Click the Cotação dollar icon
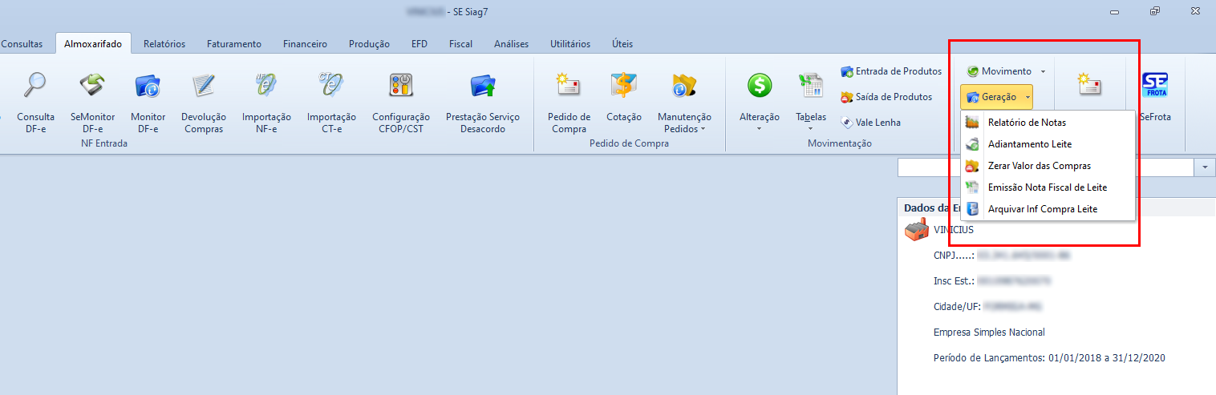The height and width of the screenshot is (395, 1216). pyautogui.click(x=623, y=84)
